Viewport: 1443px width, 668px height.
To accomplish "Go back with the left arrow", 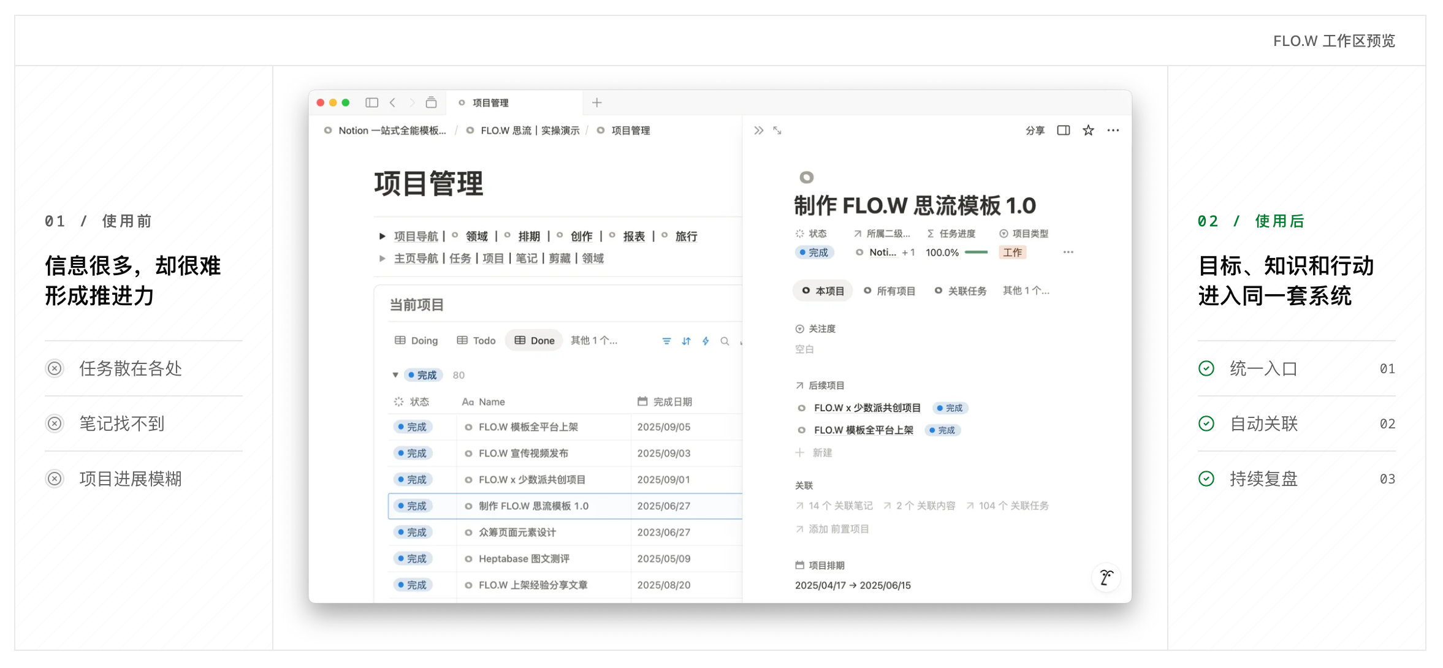I will (392, 102).
